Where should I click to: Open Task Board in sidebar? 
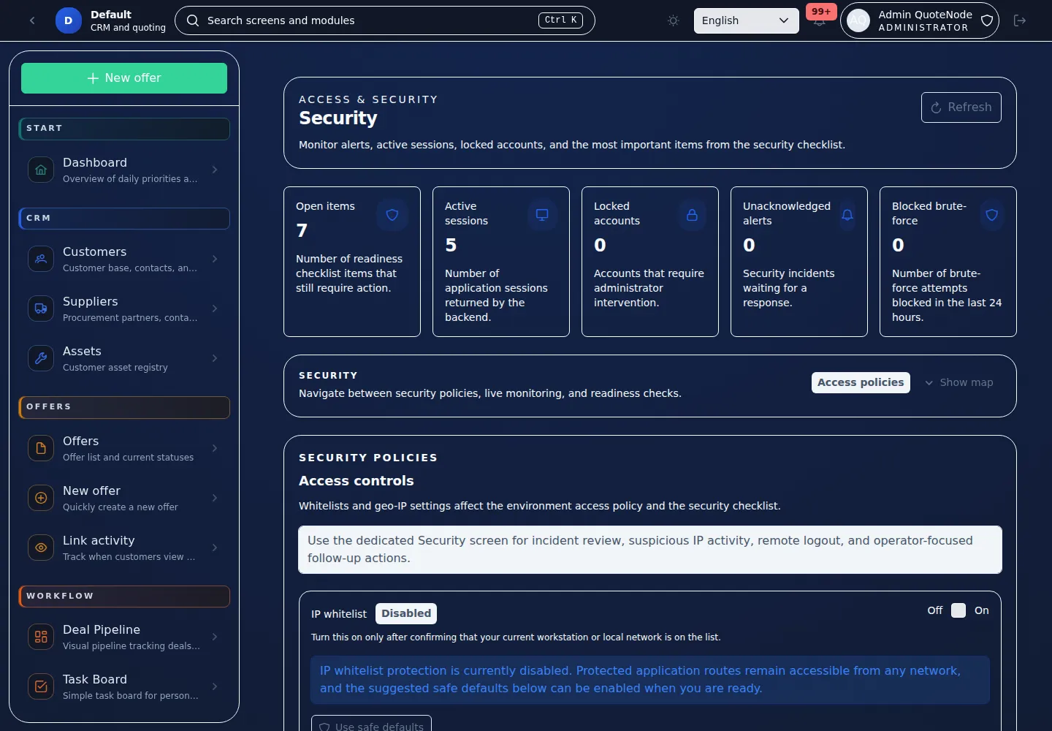(124, 686)
